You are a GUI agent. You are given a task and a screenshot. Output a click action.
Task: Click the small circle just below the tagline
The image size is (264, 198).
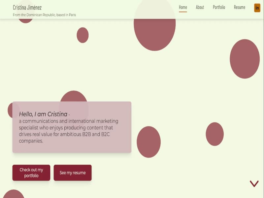click(x=82, y=35)
